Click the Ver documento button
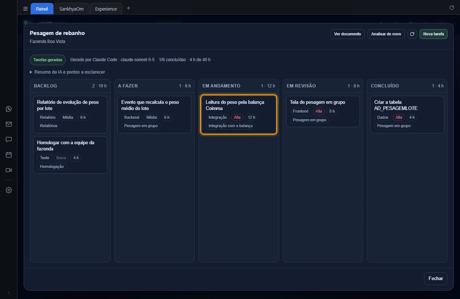This screenshot has width=460, height=299. tap(348, 34)
